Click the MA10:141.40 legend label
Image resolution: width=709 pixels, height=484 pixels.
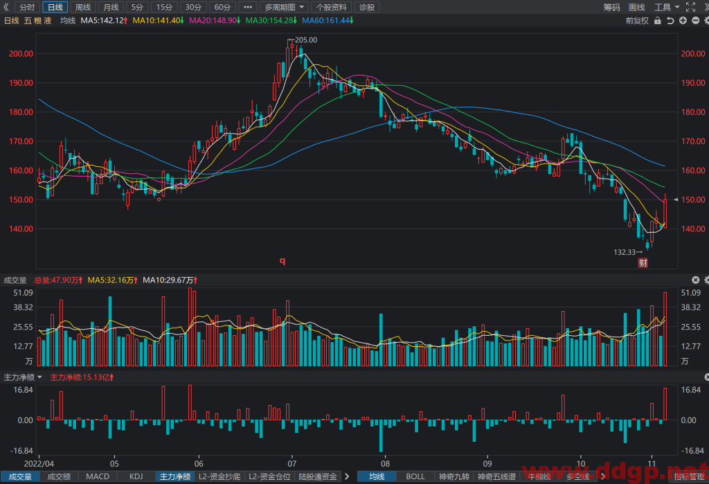pos(159,20)
